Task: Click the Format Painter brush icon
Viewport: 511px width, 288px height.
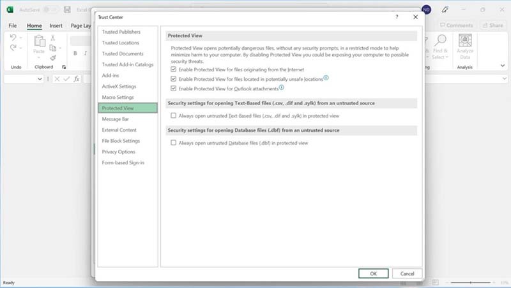Action: [x=53, y=58]
